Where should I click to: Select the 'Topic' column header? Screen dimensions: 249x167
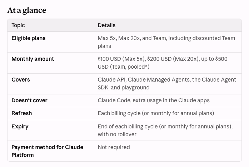tap(18, 25)
